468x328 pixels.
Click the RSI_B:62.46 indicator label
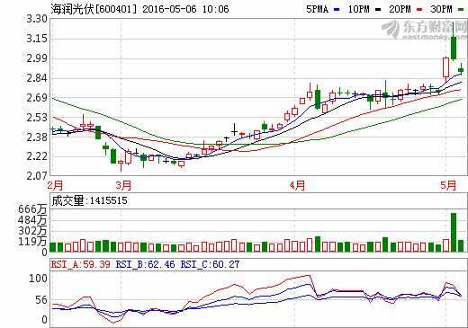(x=145, y=264)
